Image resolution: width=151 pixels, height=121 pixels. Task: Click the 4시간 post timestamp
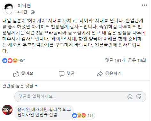[x=22, y=12]
